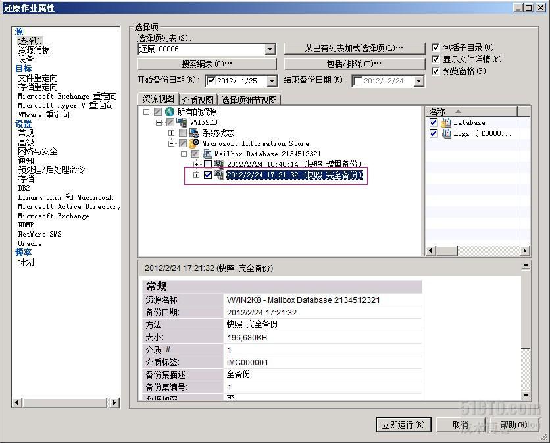Toggle 包括子目录 checkbox

pyautogui.click(x=436, y=47)
